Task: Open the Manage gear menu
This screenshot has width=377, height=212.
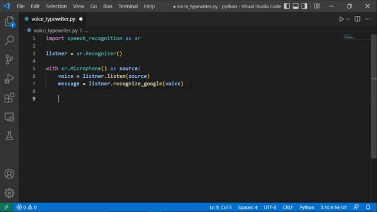Action: 9,193
